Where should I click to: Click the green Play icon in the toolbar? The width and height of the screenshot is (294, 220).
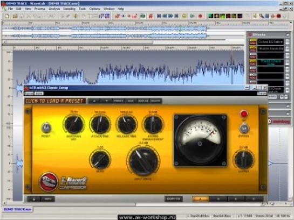click(192, 16)
